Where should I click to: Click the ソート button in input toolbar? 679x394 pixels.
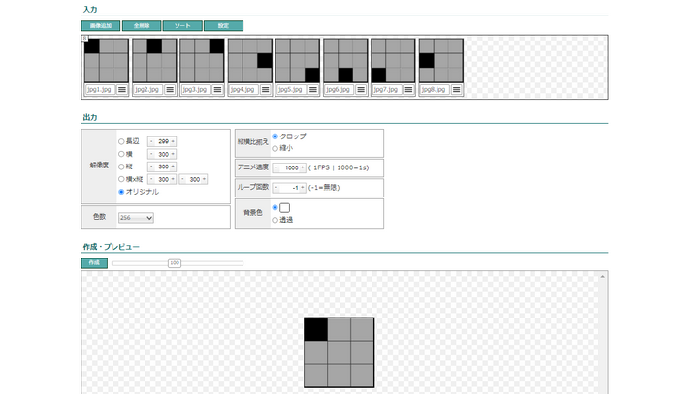click(x=181, y=26)
